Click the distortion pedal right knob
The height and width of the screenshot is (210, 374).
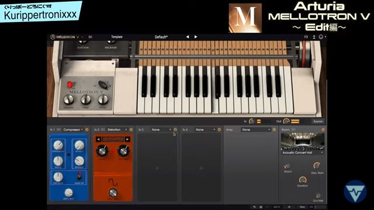pyautogui.click(x=123, y=150)
